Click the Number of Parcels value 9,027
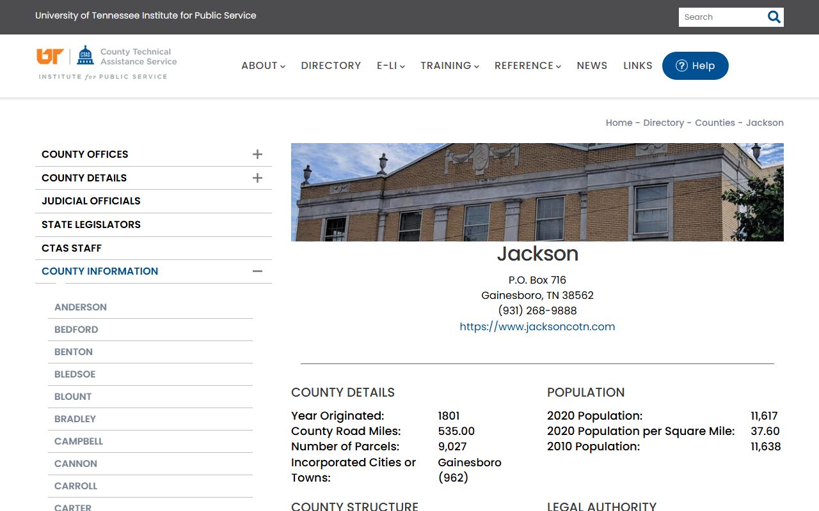The width and height of the screenshot is (819, 511). [x=452, y=446]
